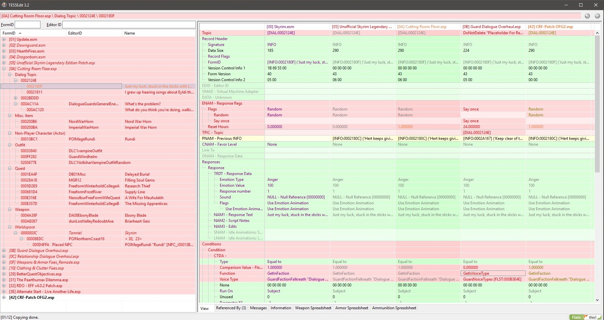The width and height of the screenshot is (604, 320).
Task: Select the [31] The Paarthurnax Dilemma.esp plugin
Action: [98, 280]
